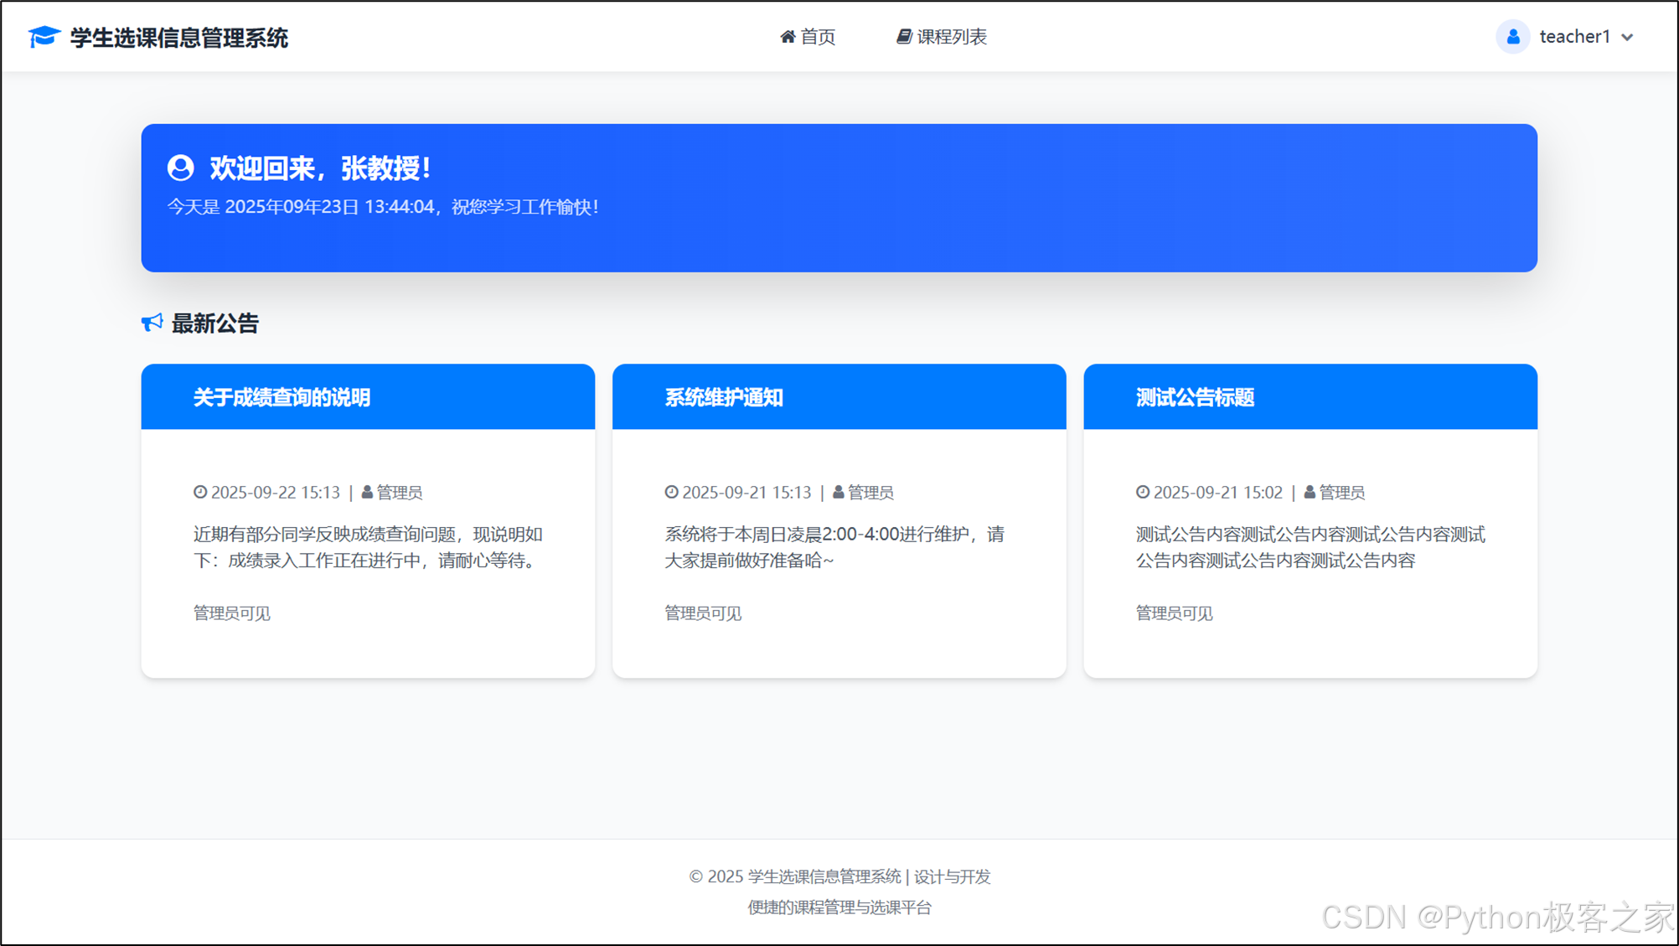Click 管理员可见 label on 测试公告标题 card
The image size is (1679, 946).
pyautogui.click(x=1174, y=613)
